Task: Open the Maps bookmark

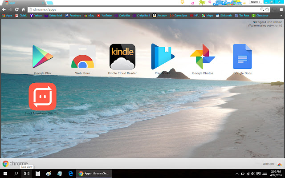Action: [207, 16]
